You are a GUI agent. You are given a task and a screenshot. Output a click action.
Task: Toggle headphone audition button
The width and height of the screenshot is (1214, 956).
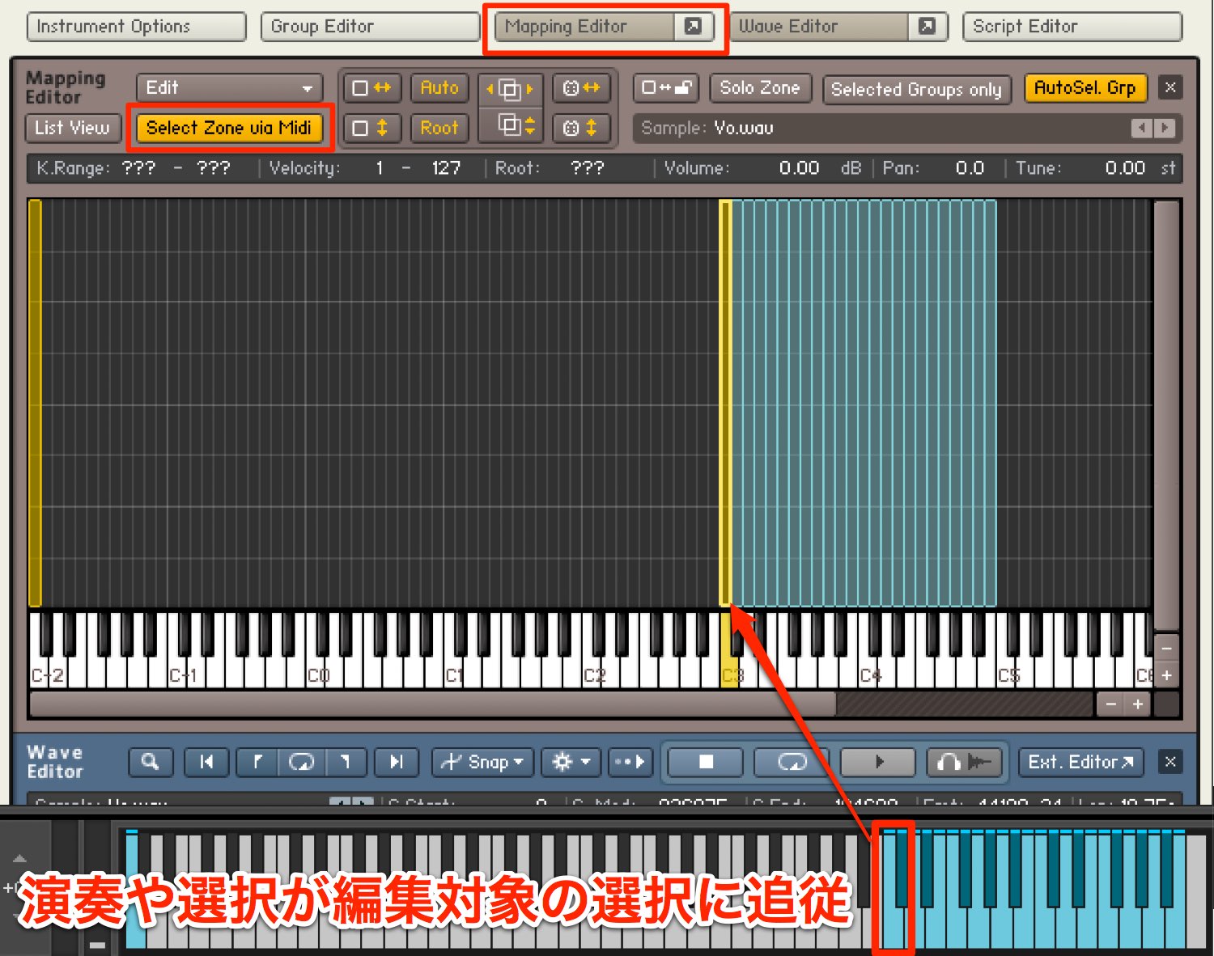(x=965, y=762)
